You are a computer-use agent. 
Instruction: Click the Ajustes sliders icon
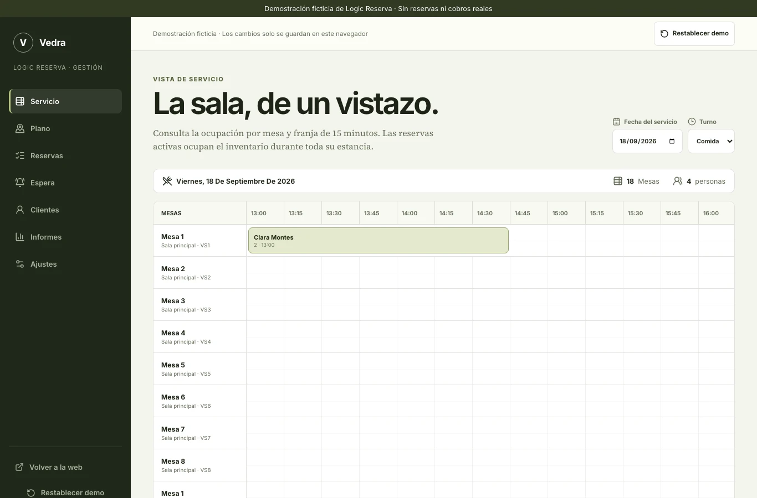[x=20, y=264]
